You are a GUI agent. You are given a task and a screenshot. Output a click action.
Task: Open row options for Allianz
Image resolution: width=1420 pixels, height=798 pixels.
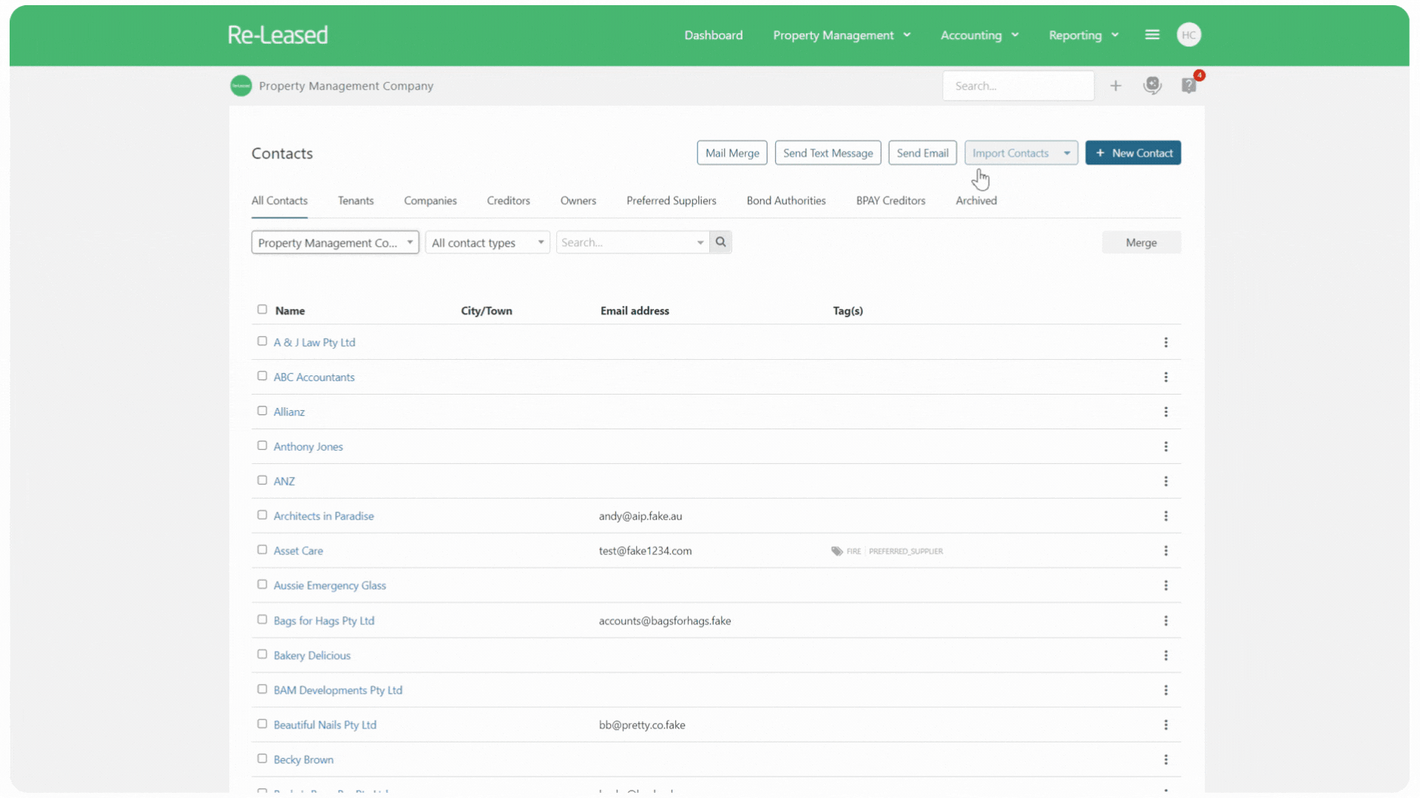[1166, 412]
